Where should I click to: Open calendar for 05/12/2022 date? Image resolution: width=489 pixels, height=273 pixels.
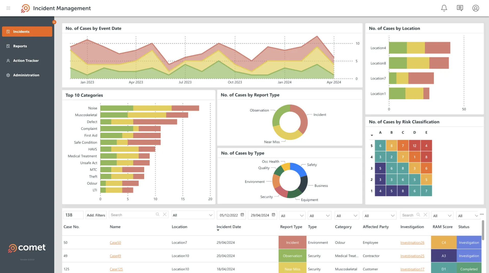[x=242, y=215]
